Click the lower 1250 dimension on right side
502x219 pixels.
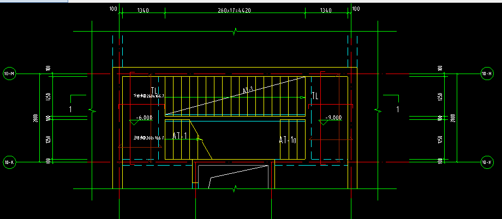(440, 139)
